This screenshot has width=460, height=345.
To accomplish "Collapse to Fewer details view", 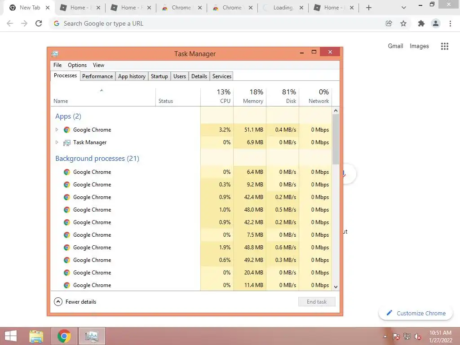I will 75,301.
